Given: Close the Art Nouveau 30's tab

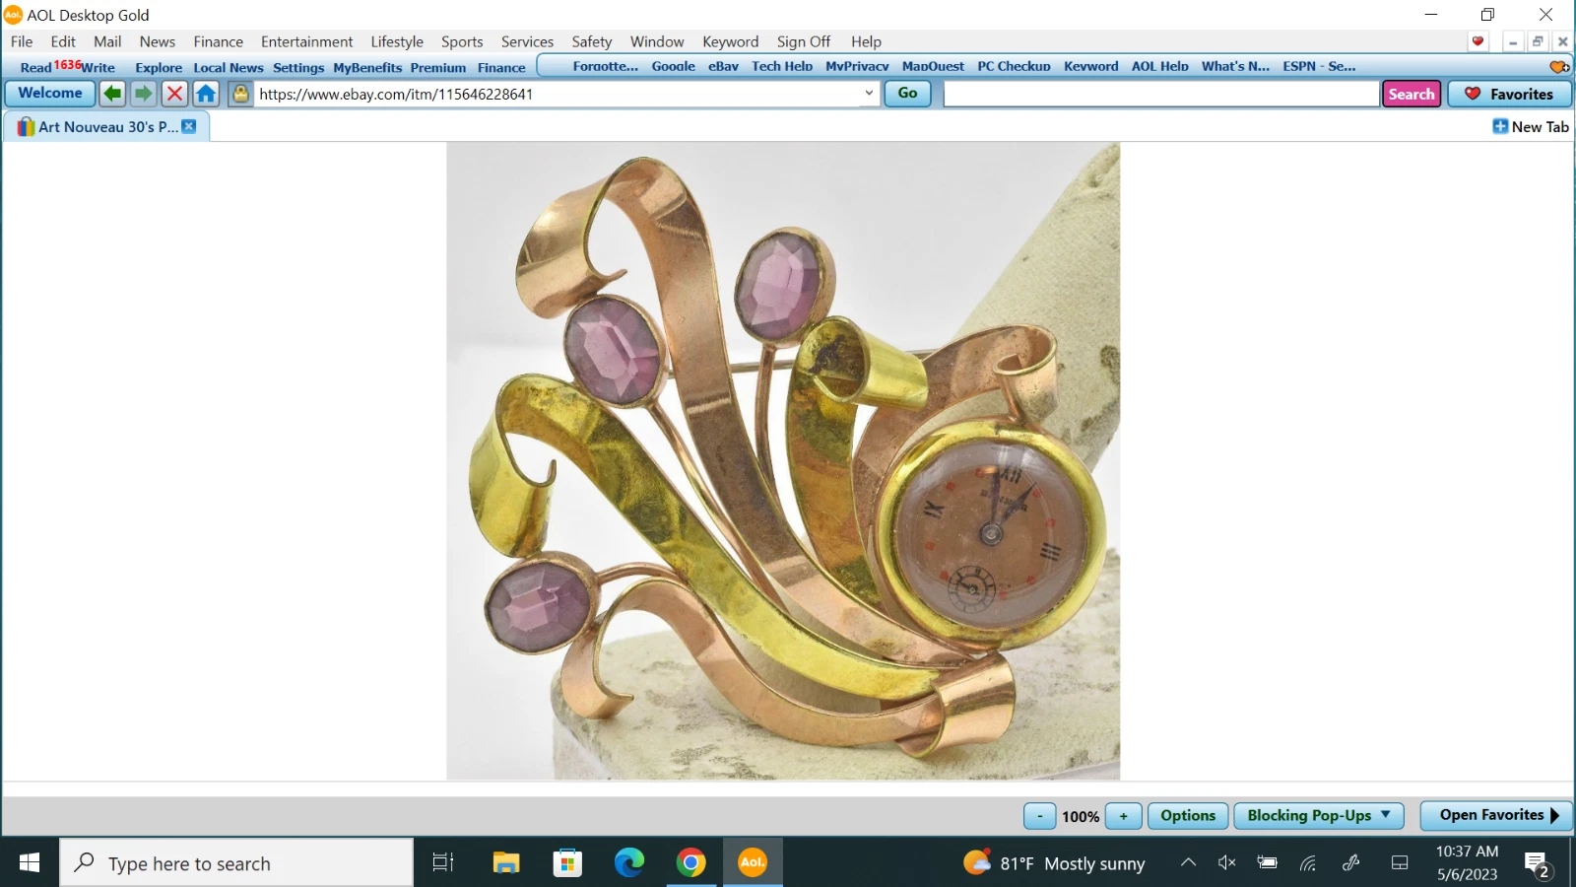Looking at the screenshot, I should 189,126.
